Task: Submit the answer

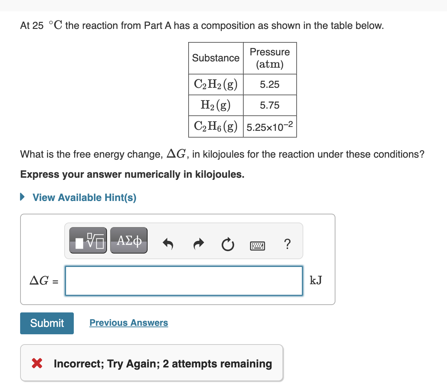Action: [47, 323]
